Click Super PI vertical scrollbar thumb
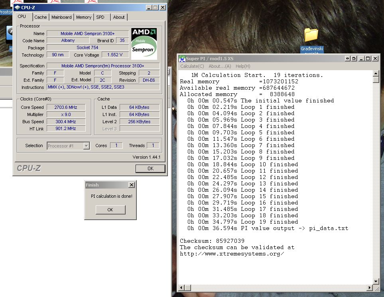The height and width of the screenshot is (297, 384). [x=376, y=80]
